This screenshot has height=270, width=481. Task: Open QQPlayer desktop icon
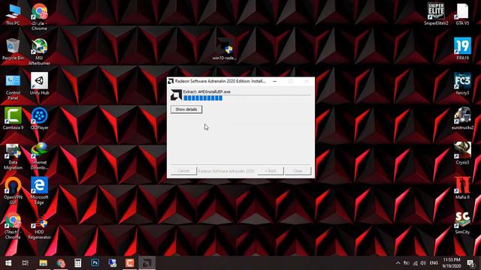pyautogui.click(x=39, y=118)
